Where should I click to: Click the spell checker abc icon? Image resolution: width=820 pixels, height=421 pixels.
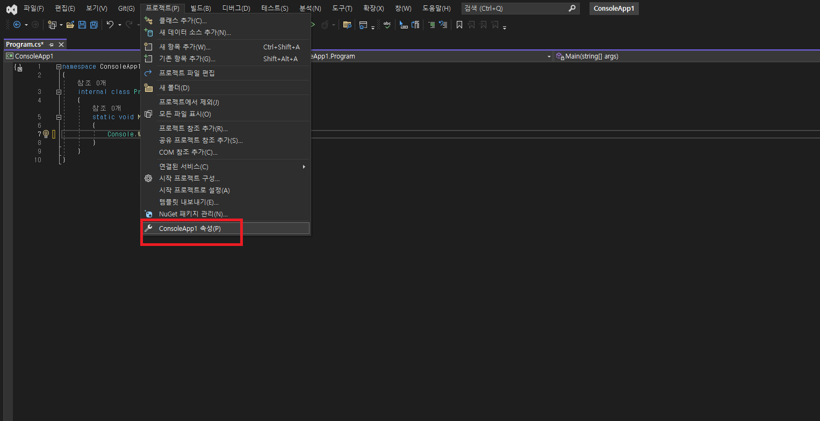click(x=387, y=25)
